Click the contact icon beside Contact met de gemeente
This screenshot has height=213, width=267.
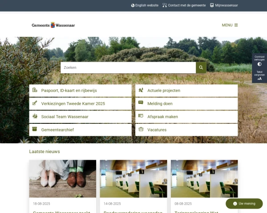click(165, 5)
